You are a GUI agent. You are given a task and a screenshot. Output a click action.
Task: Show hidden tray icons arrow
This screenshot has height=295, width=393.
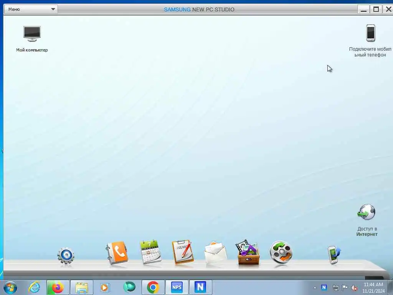point(315,288)
